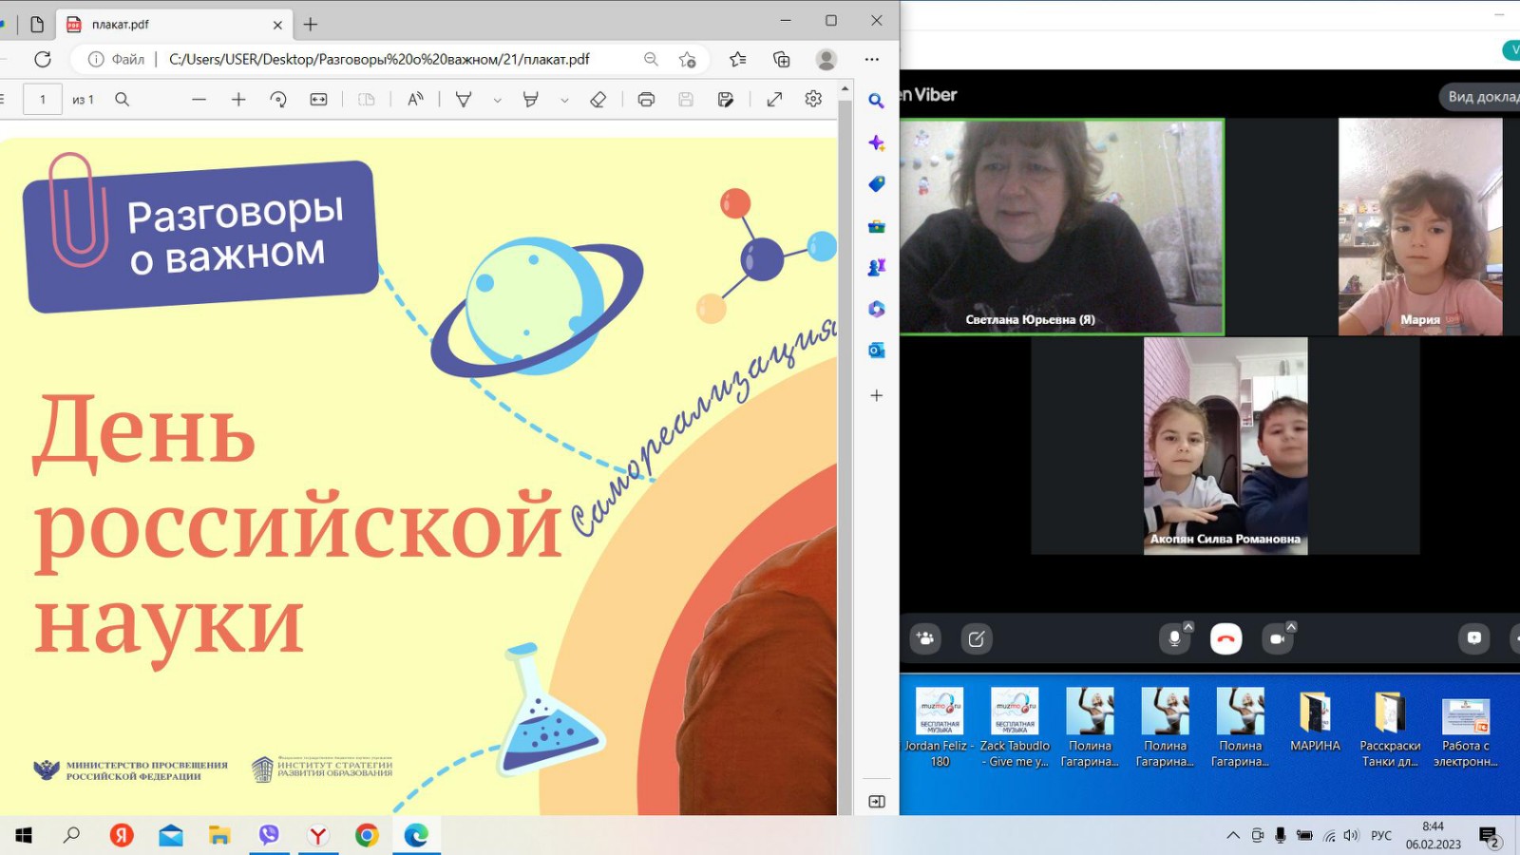The width and height of the screenshot is (1520, 855).
Task: Open Windows Start menu
Action: pos(24,835)
